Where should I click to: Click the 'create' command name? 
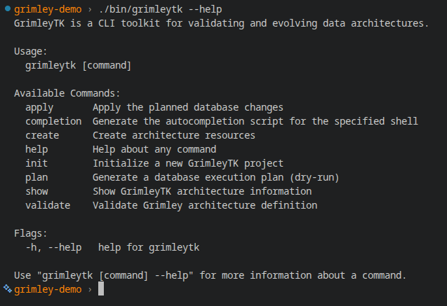pyautogui.click(x=42, y=135)
